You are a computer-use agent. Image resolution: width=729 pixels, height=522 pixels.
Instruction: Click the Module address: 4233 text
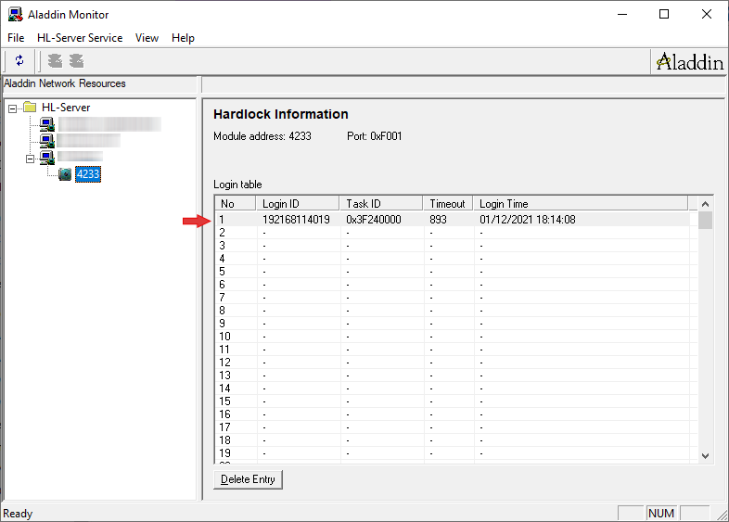(x=262, y=136)
